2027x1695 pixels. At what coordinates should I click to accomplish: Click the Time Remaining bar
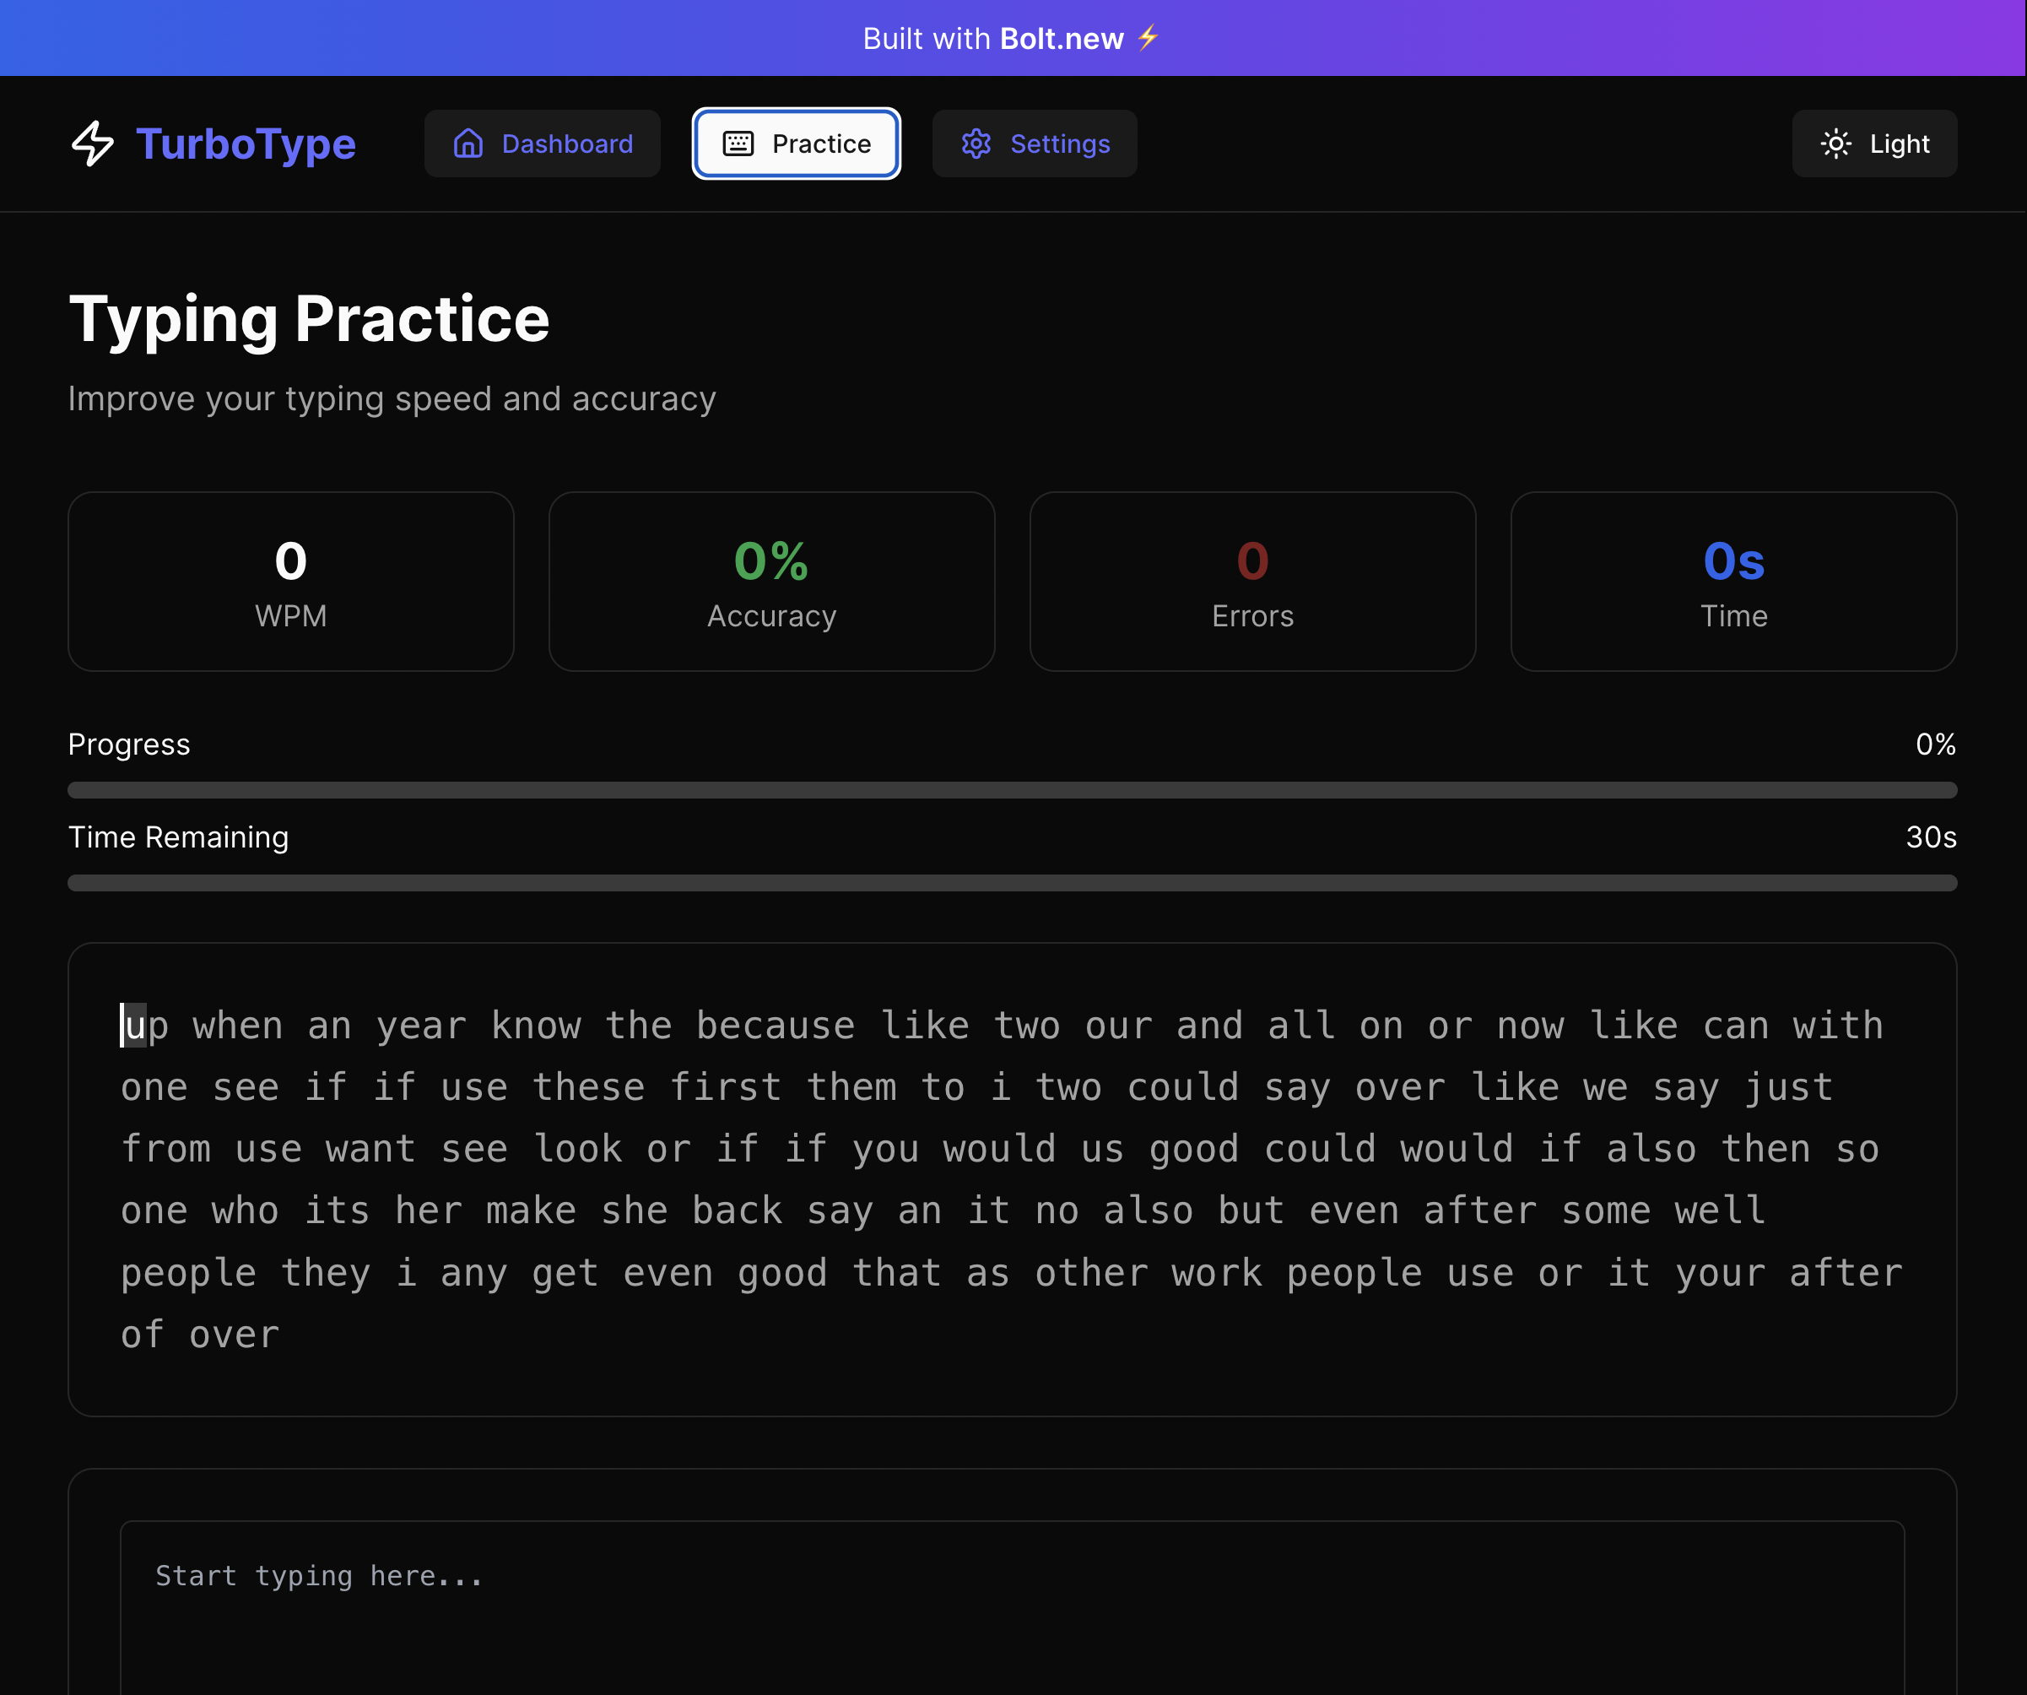pyautogui.click(x=1012, y=882)
